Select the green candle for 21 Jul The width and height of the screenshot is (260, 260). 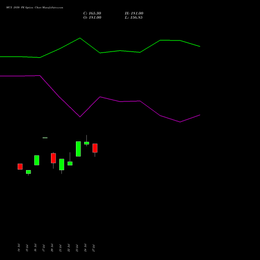[x=62, y=164]
